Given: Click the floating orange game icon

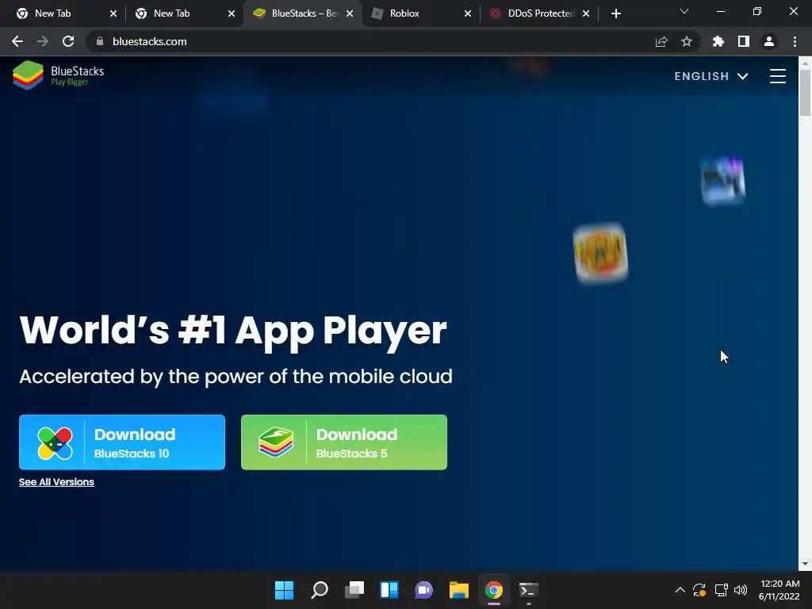Looking at the screenshot, I should point(601,253).
